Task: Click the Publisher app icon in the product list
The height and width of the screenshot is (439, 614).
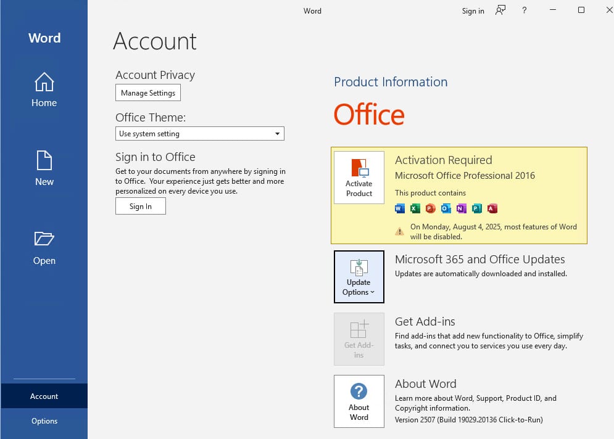Action: pyautogui.click(x=477, y=208)
